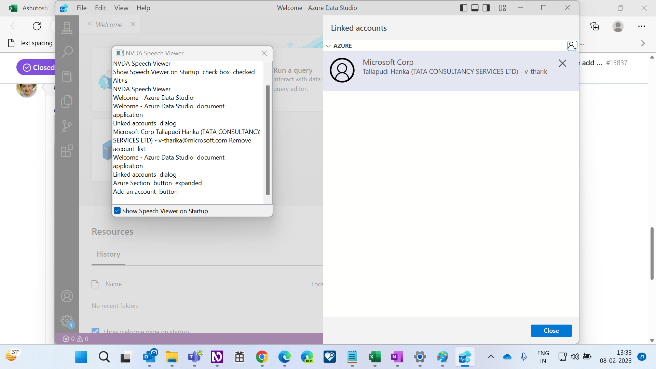Open Search from the activity bar
This screenshot has height=369, width=656.
pyautogui.click(x=67, y=52)
